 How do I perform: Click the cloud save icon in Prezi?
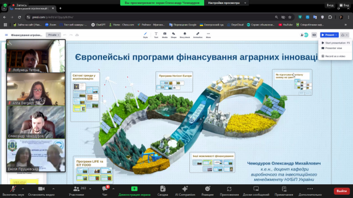coord(77,35)
